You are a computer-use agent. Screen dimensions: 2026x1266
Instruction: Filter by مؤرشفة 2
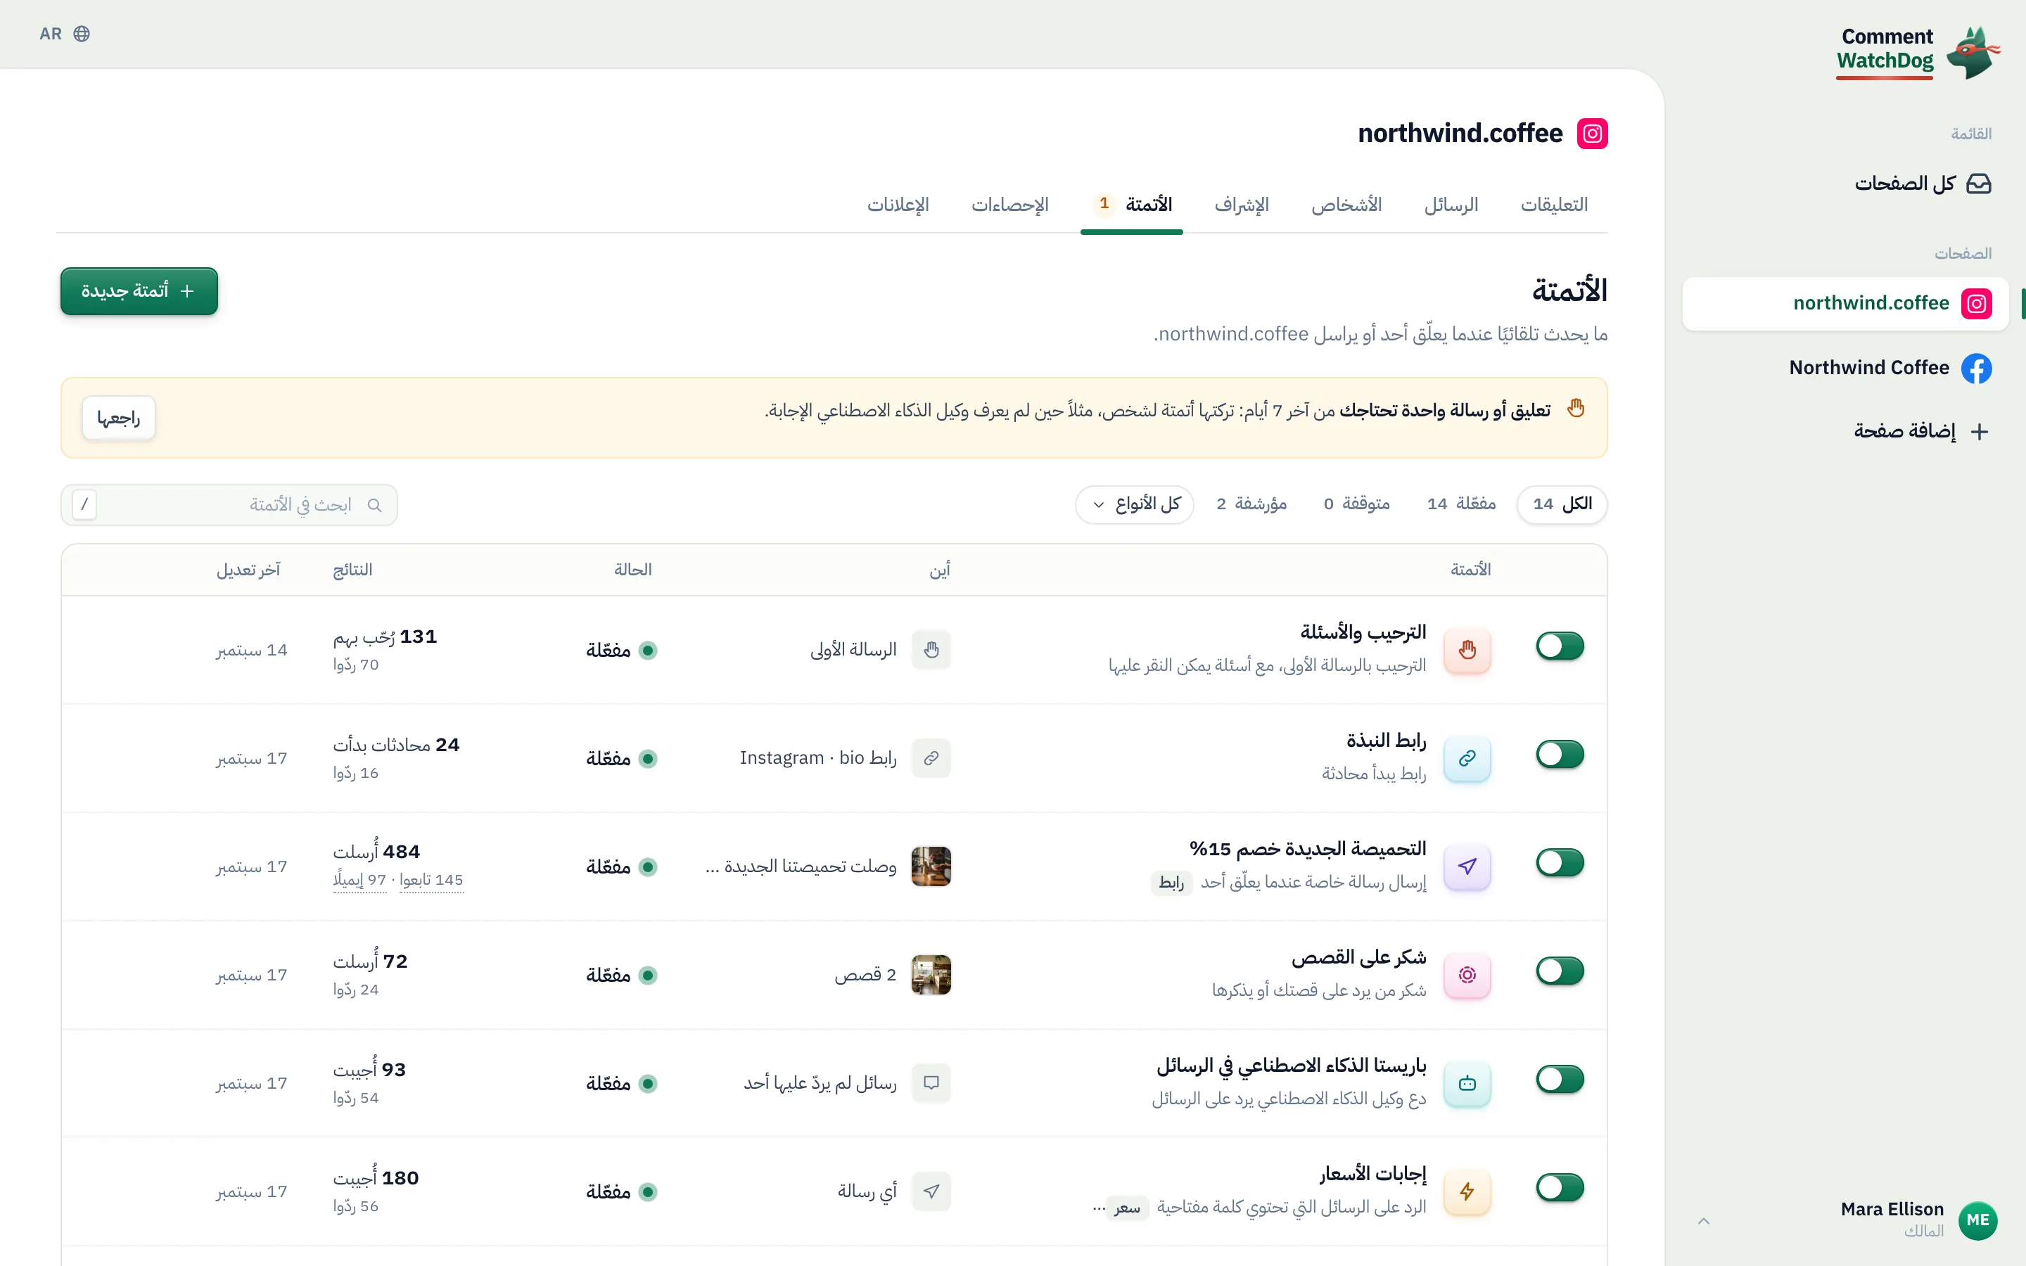(x=1251, y=504)
